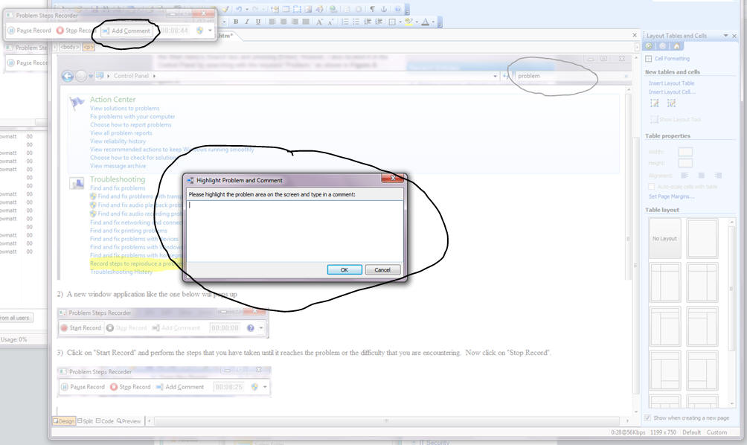
Task: Click the "from all users" button in left window
Action: tap(15, 318)
